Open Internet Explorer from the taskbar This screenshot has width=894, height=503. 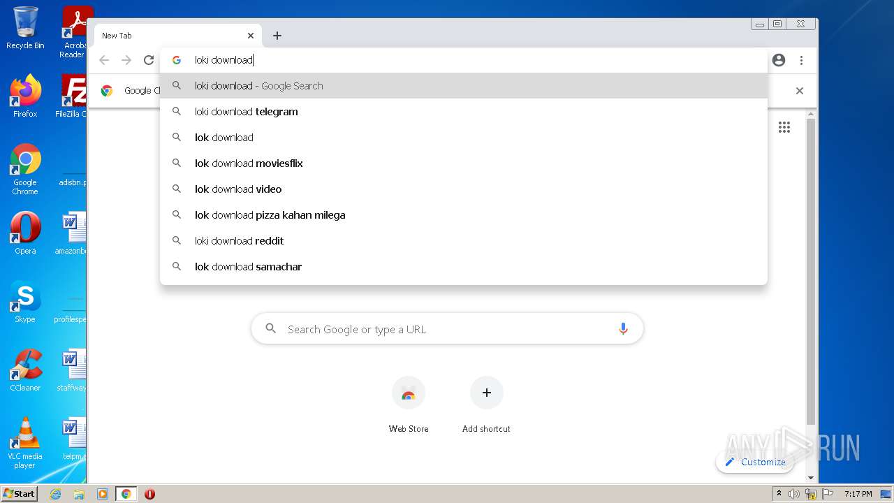tap(55, 494)
